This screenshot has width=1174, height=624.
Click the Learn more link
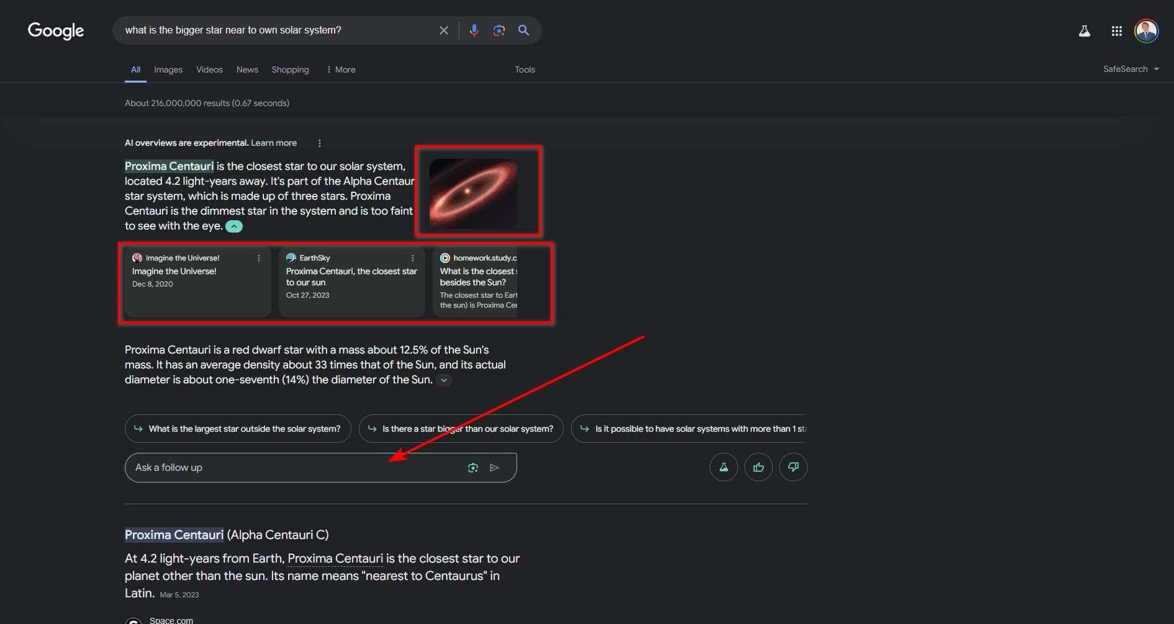click(274, 143)
